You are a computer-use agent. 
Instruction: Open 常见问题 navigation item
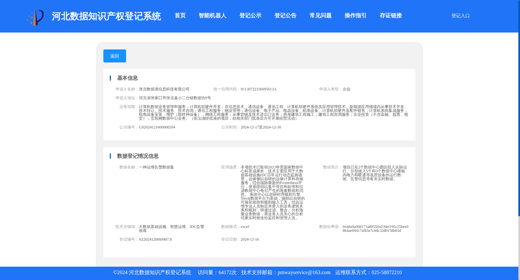pyautogui.click(x=320, y=16)
